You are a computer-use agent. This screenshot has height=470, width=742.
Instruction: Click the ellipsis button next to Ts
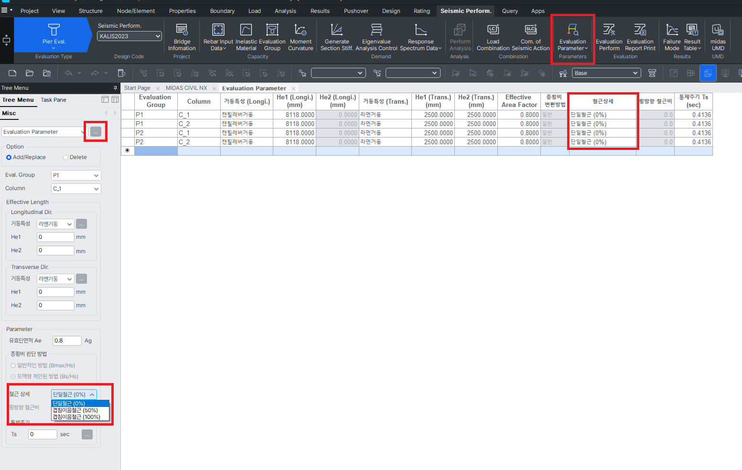click(87, 435)
